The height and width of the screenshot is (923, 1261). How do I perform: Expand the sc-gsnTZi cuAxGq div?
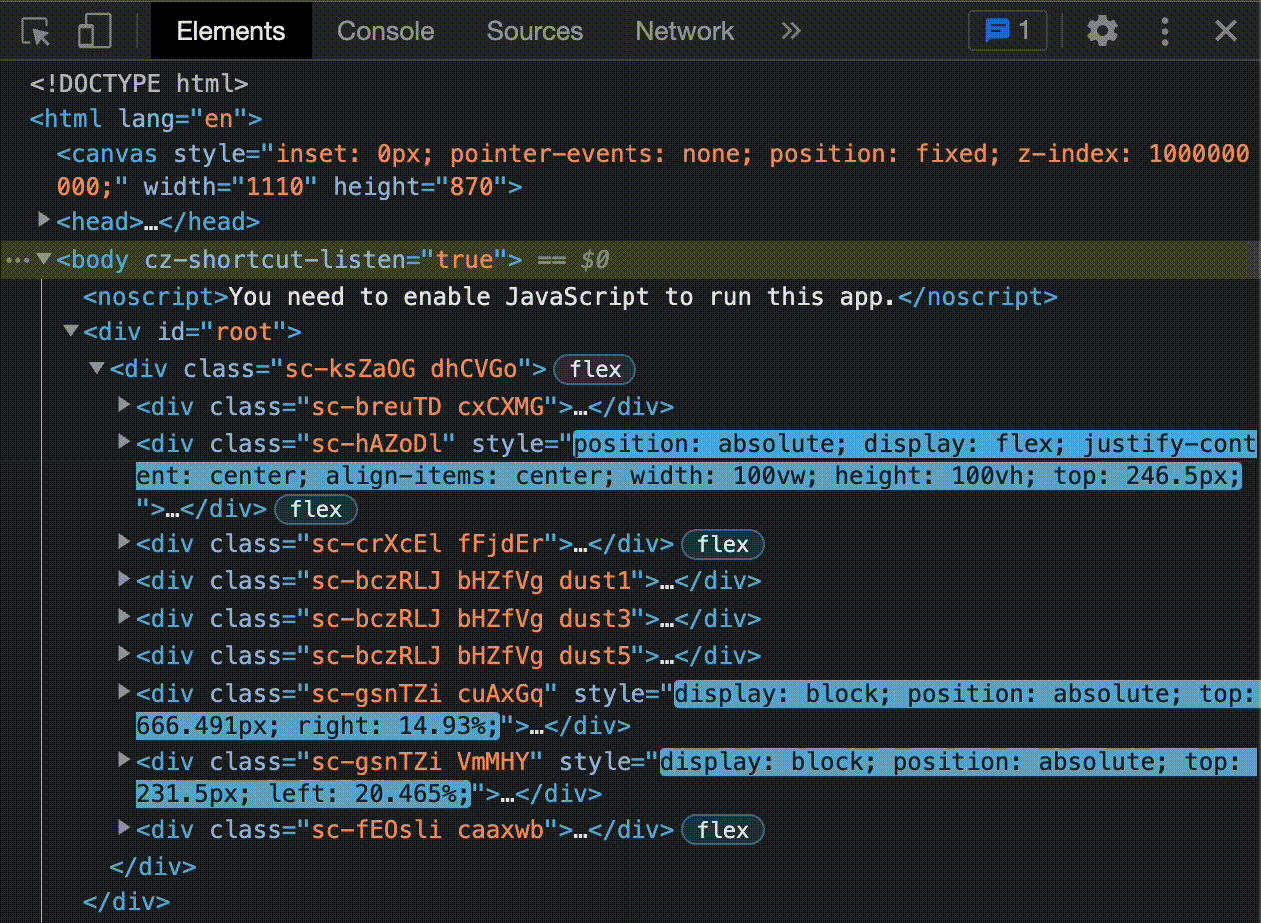tap(124, 690)
